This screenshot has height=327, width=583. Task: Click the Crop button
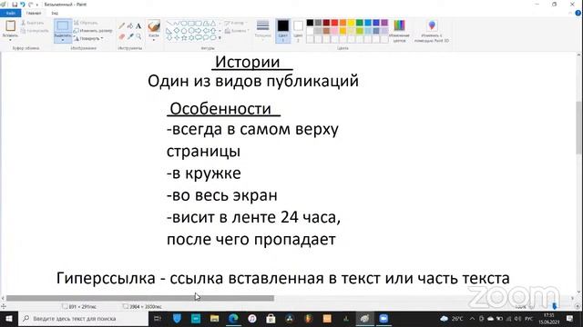[x=86, y=23]
